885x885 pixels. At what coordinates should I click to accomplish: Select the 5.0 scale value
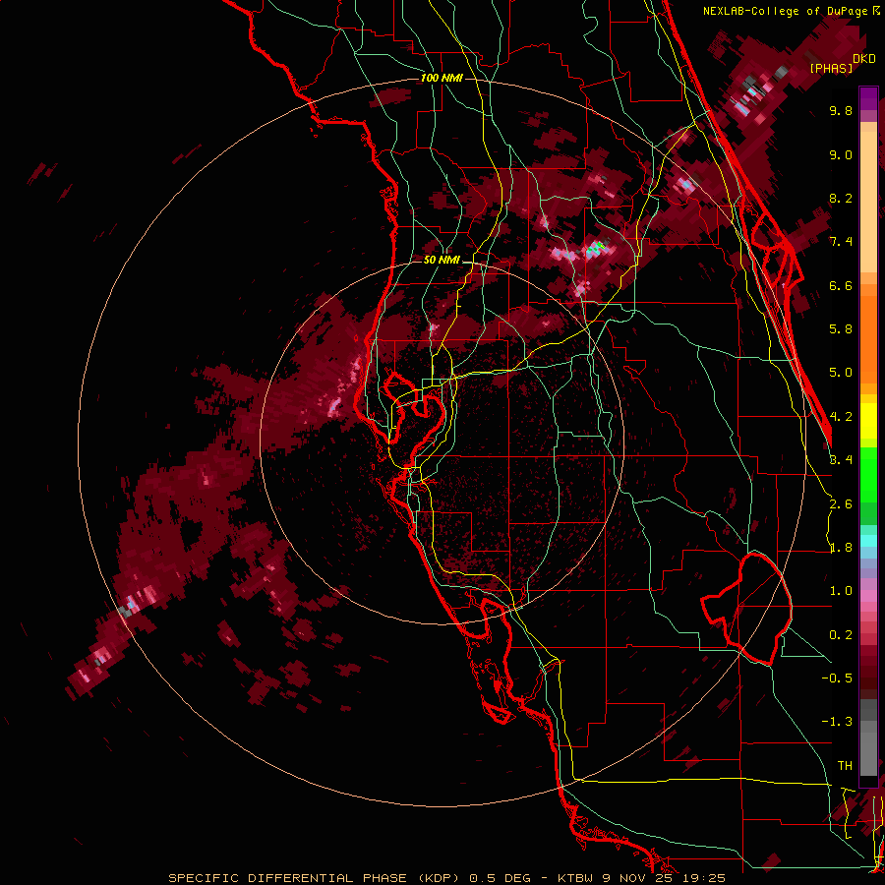pyautogui.click(x=841, y=373)
